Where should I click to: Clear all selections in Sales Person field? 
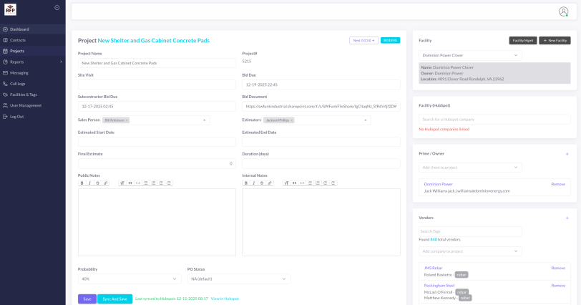tap(204, 120)
